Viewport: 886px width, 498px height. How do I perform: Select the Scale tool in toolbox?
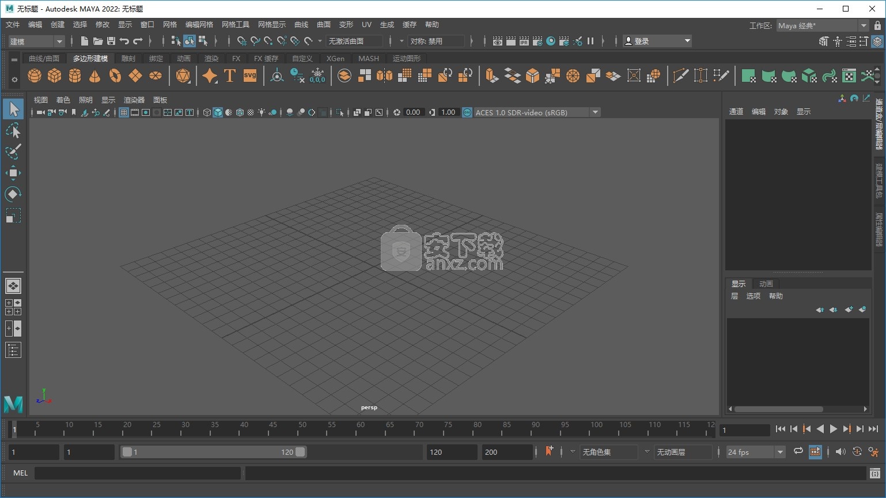(13, 216)
